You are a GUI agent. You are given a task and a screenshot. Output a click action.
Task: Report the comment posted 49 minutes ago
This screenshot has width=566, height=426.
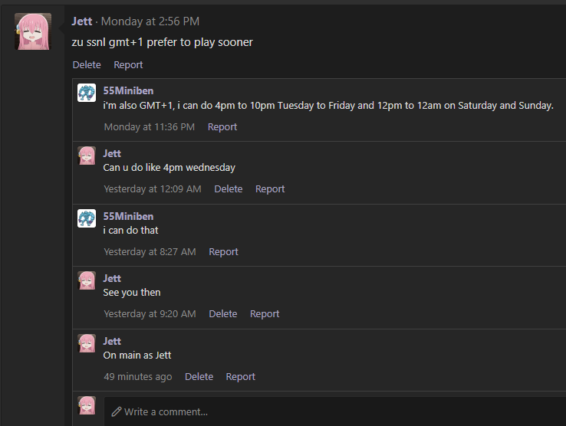(x=240, y=376)
